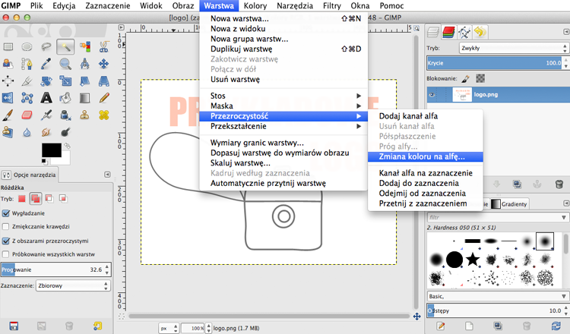Select the Zoom magnifier tool
This screenshot has width=570, height=334.
65,64
